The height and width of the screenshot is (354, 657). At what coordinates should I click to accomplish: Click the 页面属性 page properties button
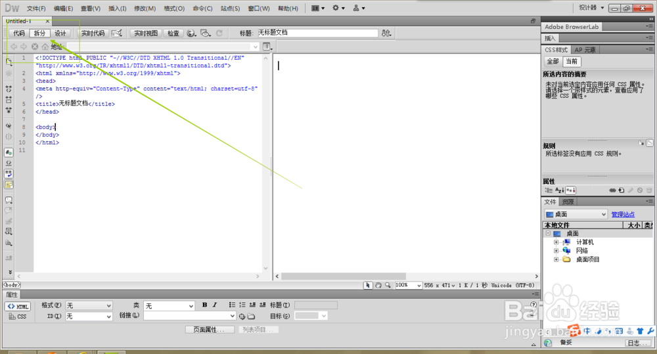click(x=209, y=330)
